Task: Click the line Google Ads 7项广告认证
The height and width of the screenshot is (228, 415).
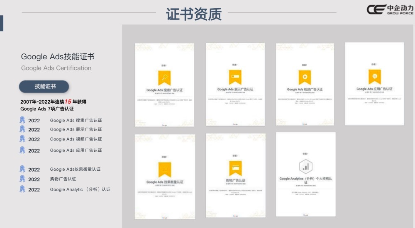Action: click(x=47, y=109)
